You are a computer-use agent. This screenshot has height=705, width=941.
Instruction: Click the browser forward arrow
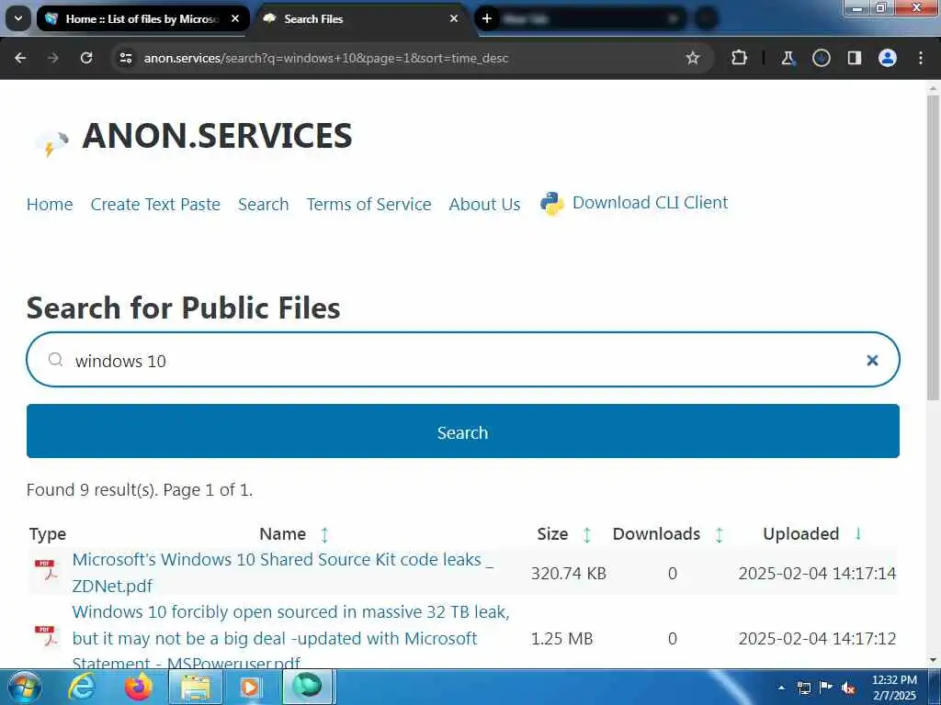53,58
